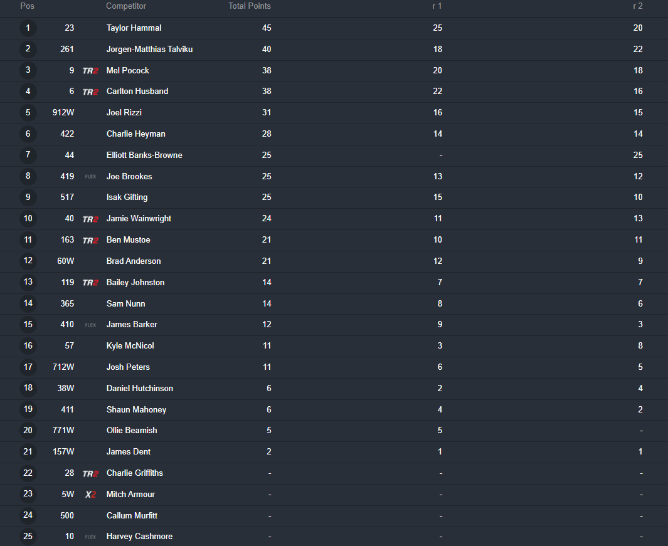
Task: Open Jorgen-Matthias Talviku's competitor entry
Action: [149, 50]
